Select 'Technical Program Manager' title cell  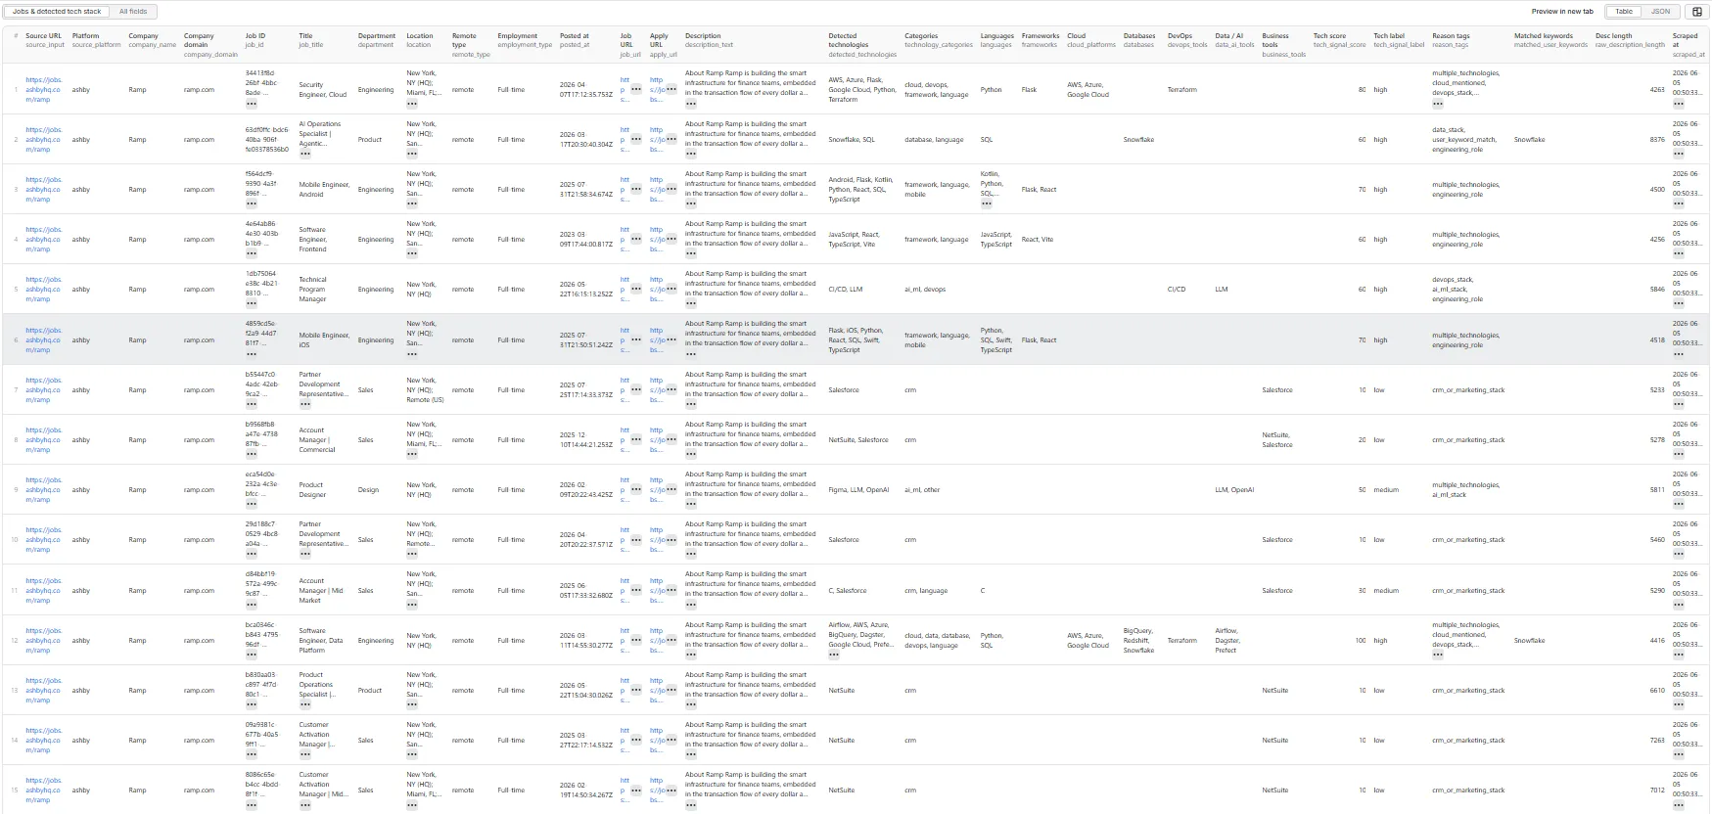[x=313, y=290]
